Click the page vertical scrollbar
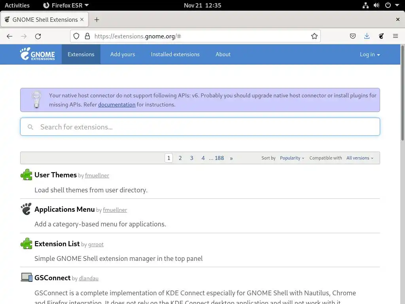Image resolution: width=405 pixels, height=304 pixels. [x=402, y=93]
